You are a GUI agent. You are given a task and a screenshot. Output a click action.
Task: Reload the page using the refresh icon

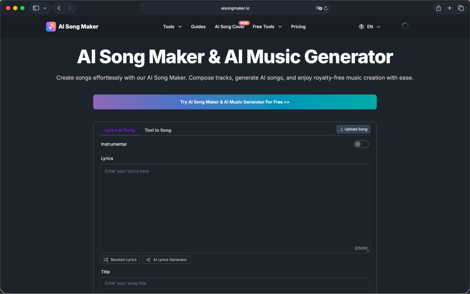326,8
